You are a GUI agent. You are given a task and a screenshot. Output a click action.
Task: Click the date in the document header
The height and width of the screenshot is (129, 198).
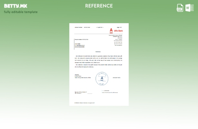pyautogui.click(x=100, y=27)
